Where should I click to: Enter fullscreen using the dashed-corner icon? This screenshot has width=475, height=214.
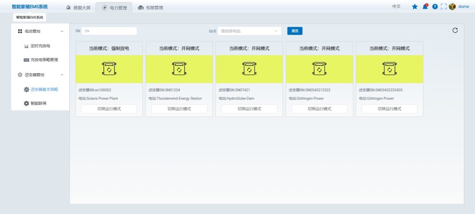click(x=443, y=6)
